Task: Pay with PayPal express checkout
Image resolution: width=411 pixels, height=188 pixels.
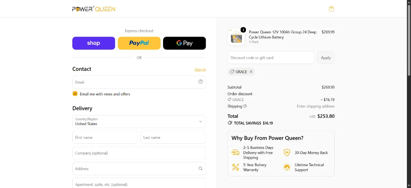Action: (139, 43)
